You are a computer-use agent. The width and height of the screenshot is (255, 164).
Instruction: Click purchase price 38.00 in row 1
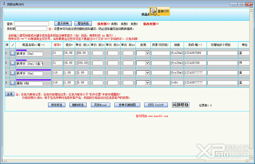click(x=69, y=53)
